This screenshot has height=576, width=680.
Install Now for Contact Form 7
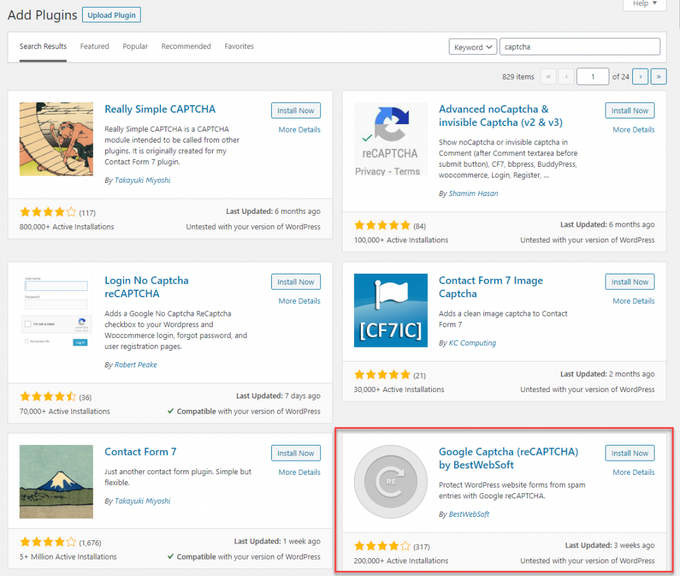click(x=296, y=453)
